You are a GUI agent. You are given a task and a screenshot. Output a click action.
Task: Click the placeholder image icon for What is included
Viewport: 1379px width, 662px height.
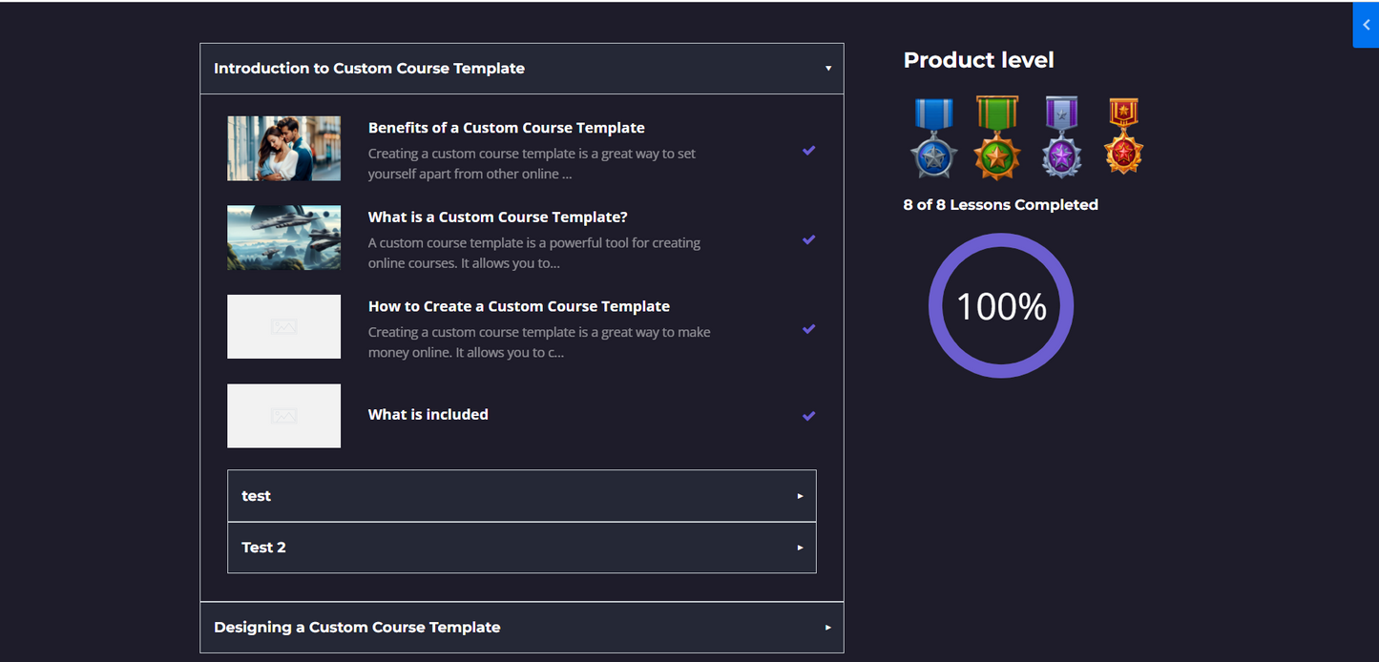[283, 416]
